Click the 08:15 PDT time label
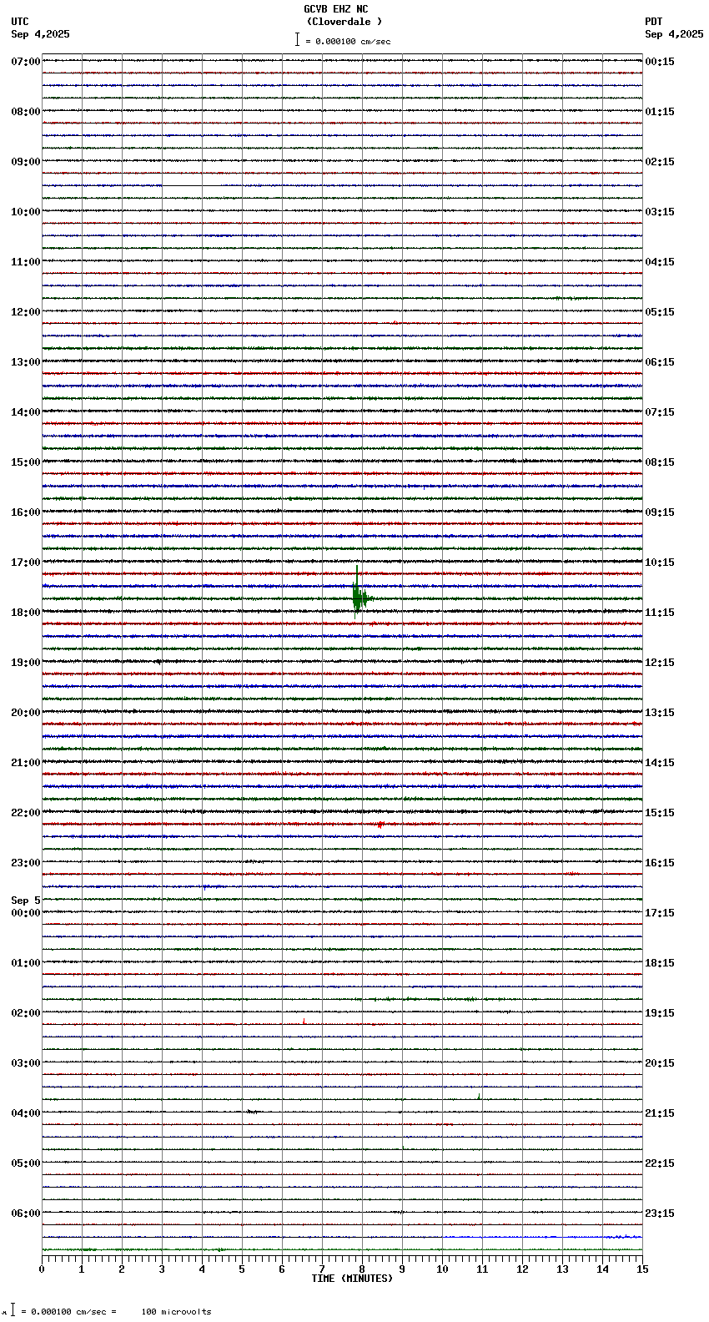This screenshot has height=1322, width=709. pos(660,462)
